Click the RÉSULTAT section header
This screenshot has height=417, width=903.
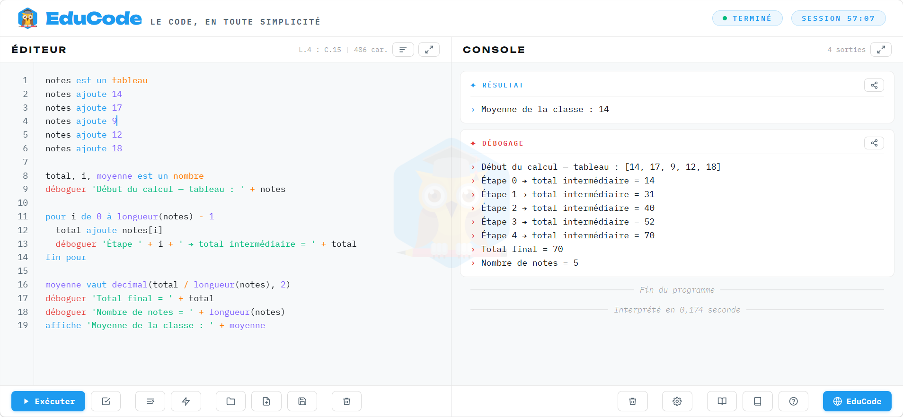[x=503, y=85]
